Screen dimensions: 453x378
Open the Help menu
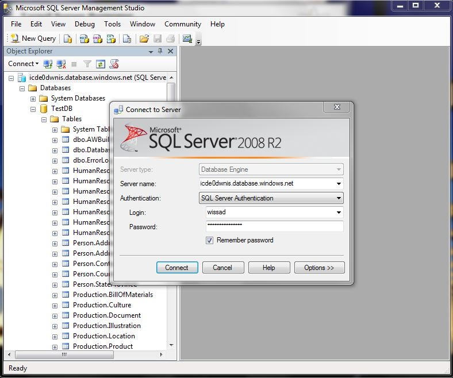click(x=217, y=24)
